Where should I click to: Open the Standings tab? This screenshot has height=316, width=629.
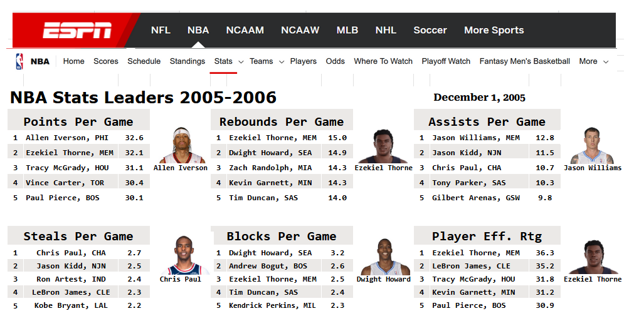pyautogui.click(x=188, y=61)
